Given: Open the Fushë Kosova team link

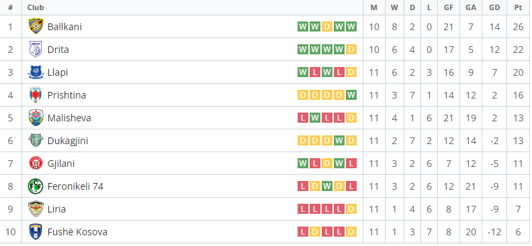Looking at the screenshot, I should (77, 232).
